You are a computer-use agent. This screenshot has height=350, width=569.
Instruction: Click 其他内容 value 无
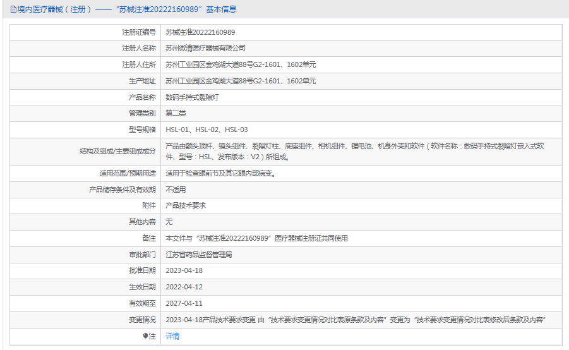[x=169, y=222]
